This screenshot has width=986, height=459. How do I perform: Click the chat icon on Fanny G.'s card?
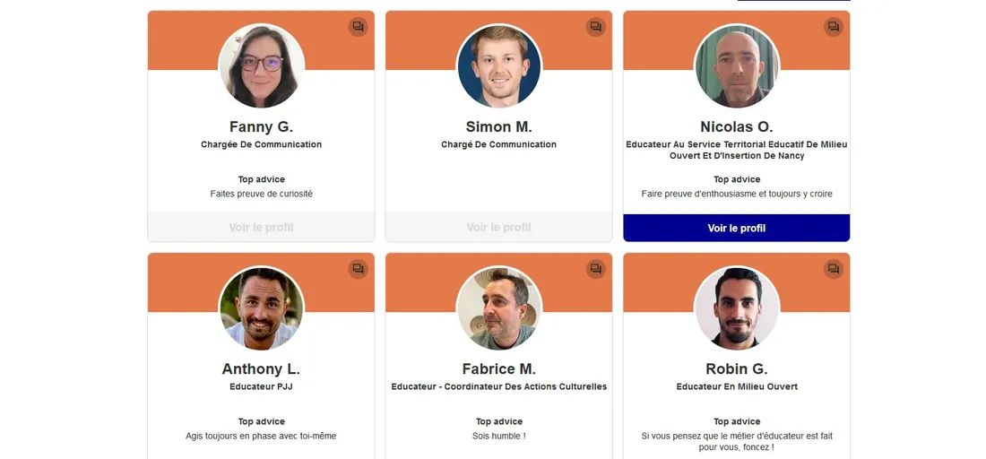pyautogui.click(x=358, y=27)
